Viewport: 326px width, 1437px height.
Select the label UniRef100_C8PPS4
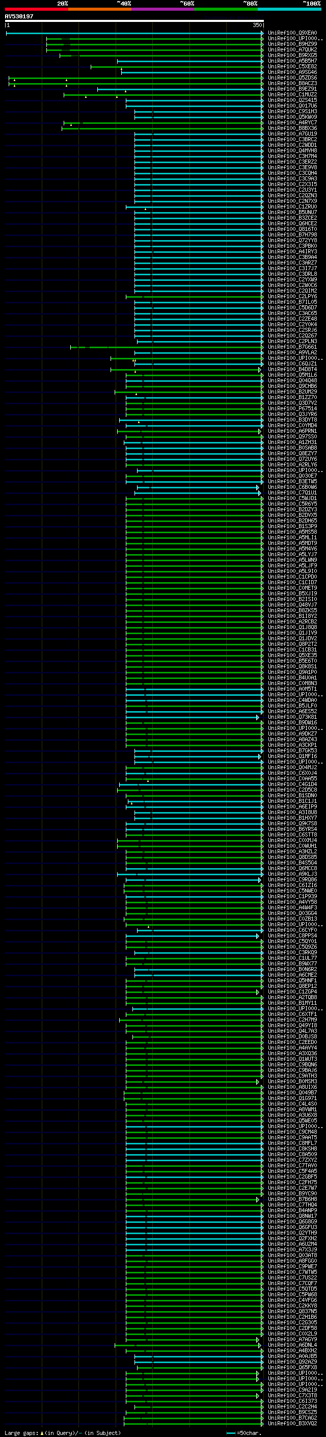(x=292, y=935)
